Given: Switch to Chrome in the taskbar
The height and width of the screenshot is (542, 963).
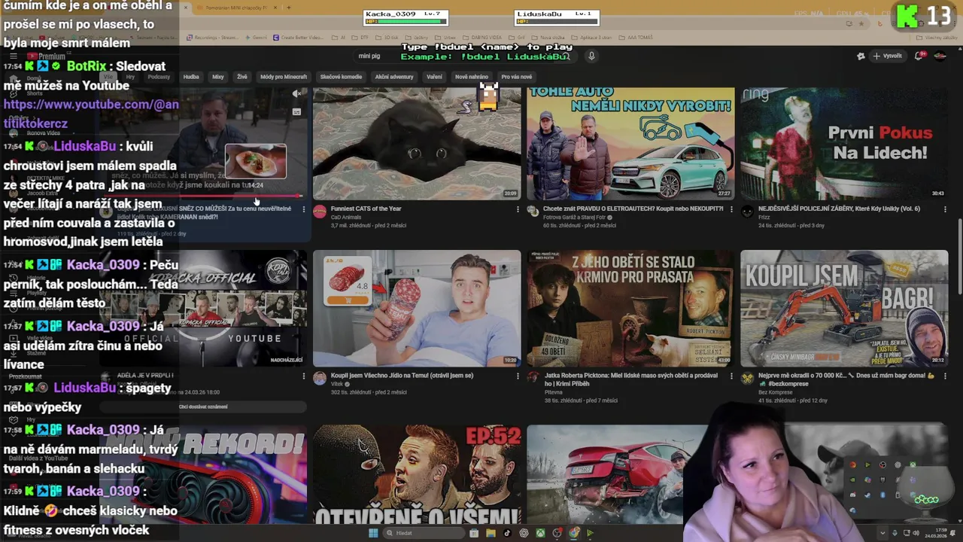Looking at the screenshot, I should pos(573,533).
